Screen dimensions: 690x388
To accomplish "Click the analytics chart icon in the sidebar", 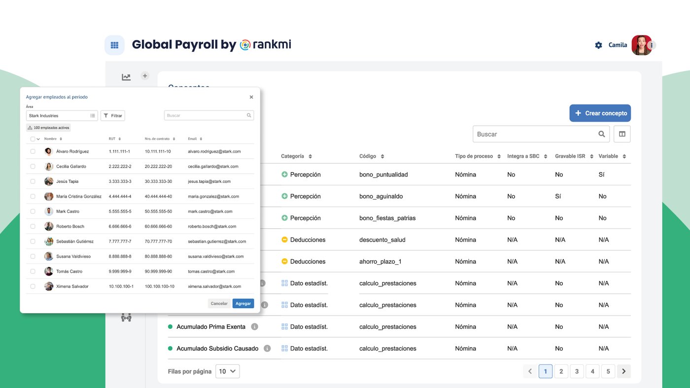I will pyautogui.click(x=126, y=77).
